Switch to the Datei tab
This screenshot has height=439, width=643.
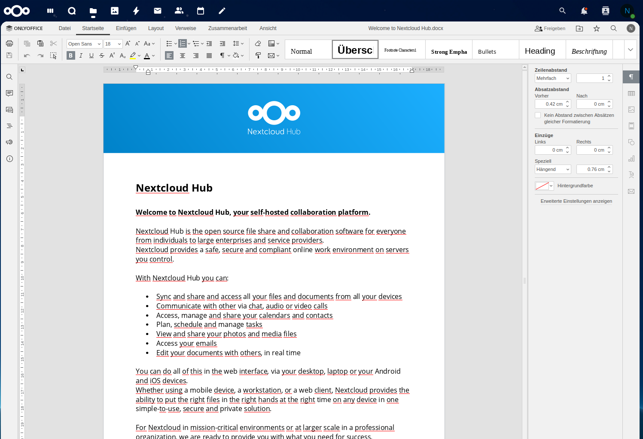coord(65,28)
